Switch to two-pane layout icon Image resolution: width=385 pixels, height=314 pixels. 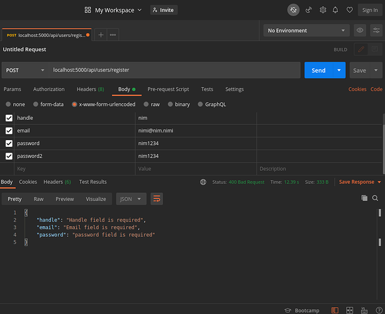(x=335, y=310)
